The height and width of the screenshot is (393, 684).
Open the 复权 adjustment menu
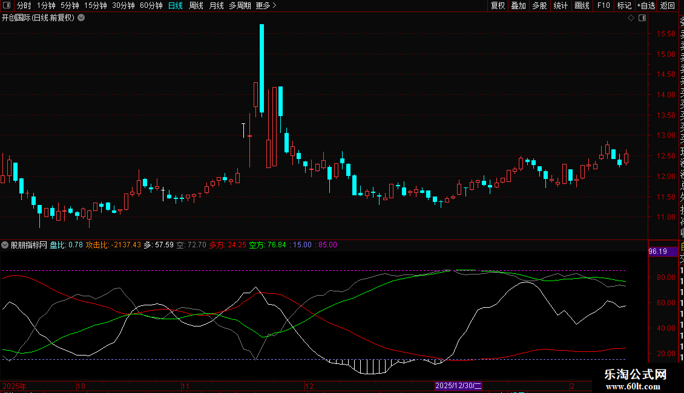tap(498, 5)
